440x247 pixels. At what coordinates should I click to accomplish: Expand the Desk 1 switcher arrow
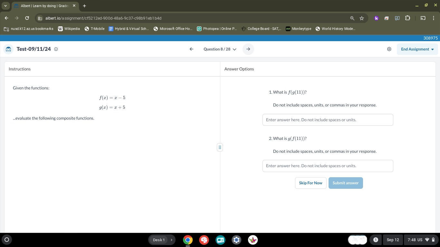(171, 240)
